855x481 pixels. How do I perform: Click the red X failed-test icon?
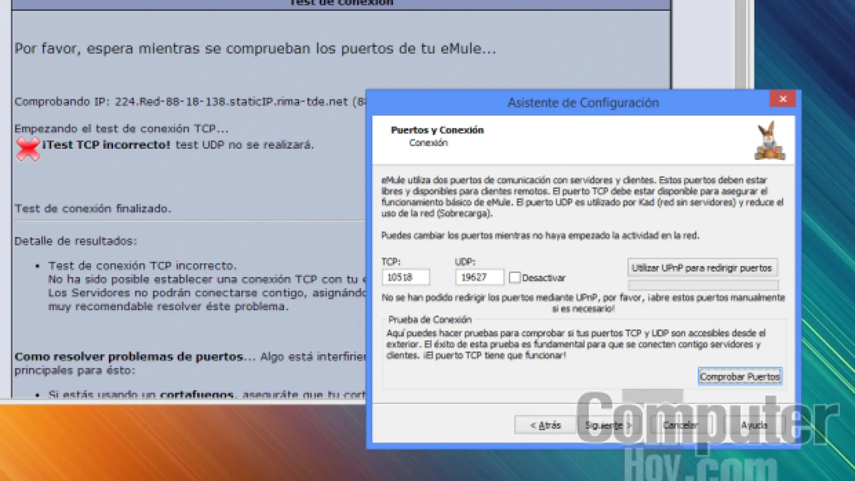[28, 149]
